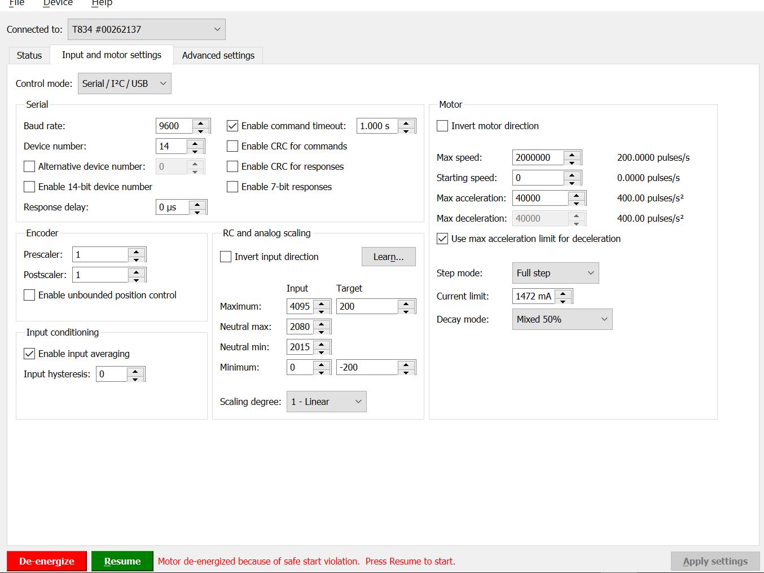Open the Control mode dropdown
The image size is (764, 573).
(124, 83)
